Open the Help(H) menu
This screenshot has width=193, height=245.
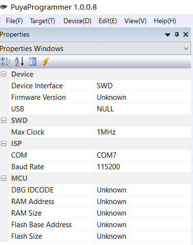[165, 21]
